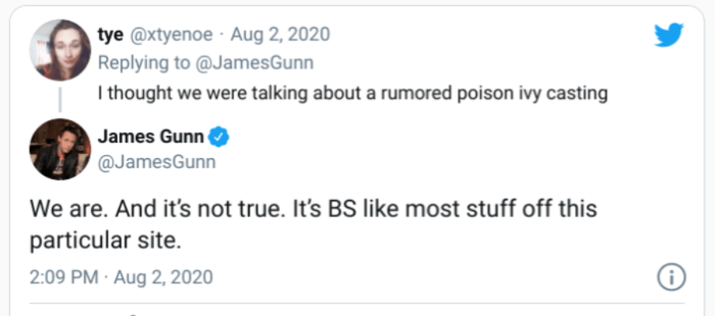Open the "2:09 PM" timestamp link
Image resolution: width=715 pixels, height=316 pixels.
[64, 277]
